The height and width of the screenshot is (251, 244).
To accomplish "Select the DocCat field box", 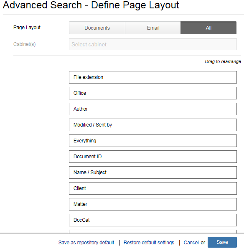I will coord(153,220).
